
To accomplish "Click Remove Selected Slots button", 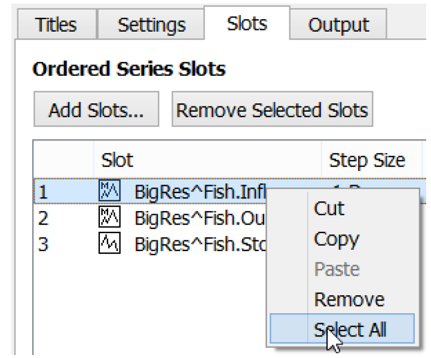I will coord(272,110).
